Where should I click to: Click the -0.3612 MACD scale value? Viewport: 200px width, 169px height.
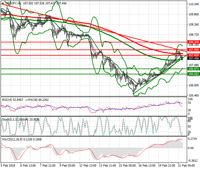(x=193, y=161)
